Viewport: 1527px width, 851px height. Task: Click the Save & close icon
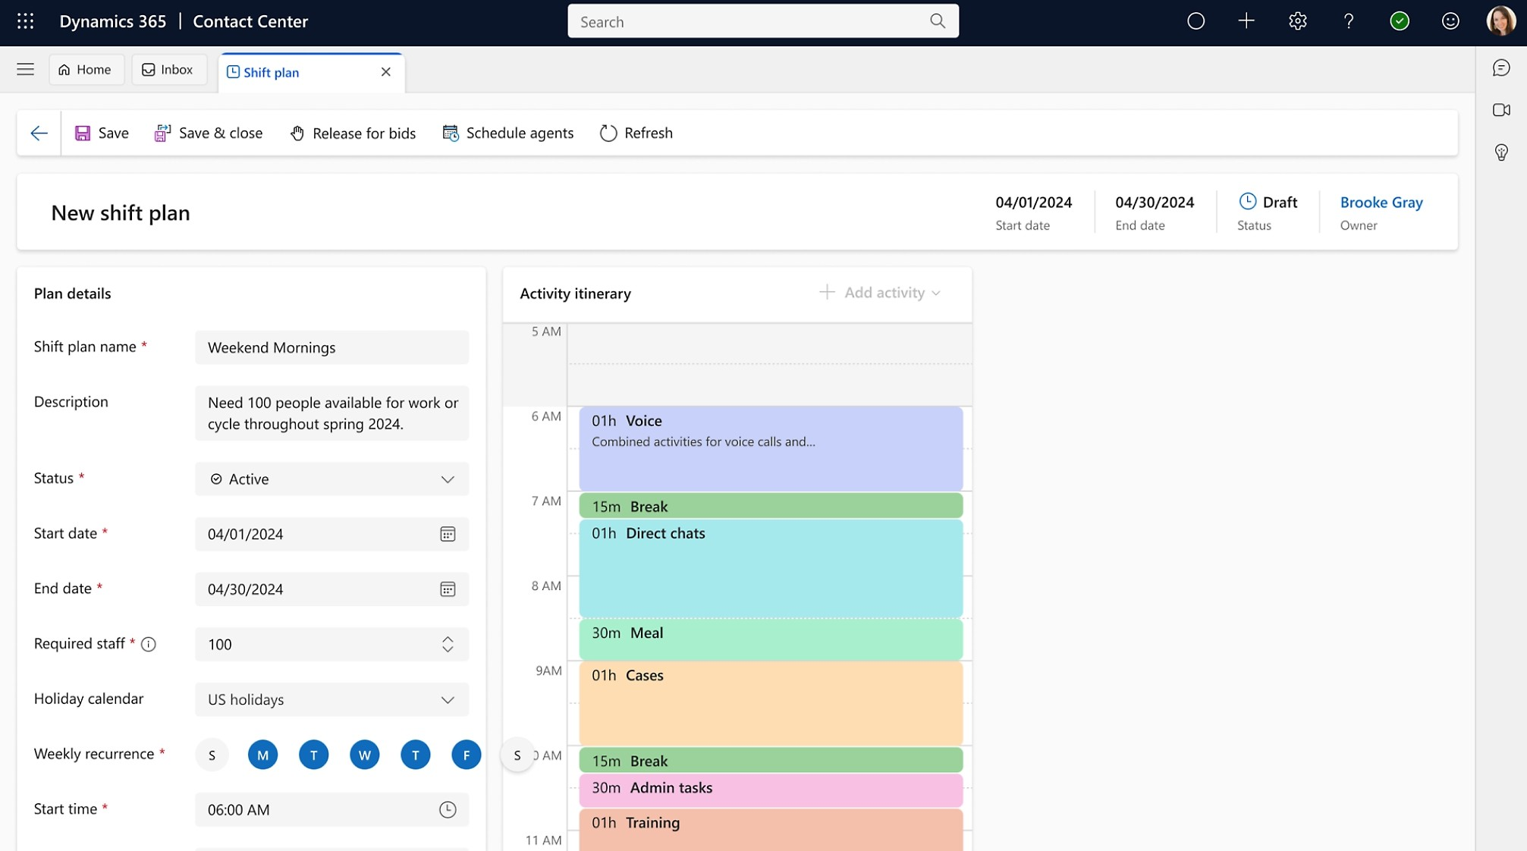click(x=164, y=132)
